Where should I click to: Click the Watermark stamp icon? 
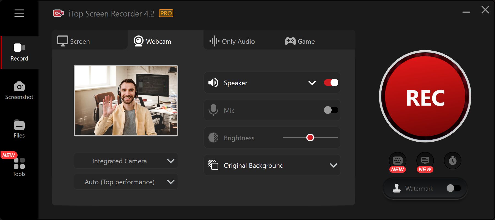point(397,188)
